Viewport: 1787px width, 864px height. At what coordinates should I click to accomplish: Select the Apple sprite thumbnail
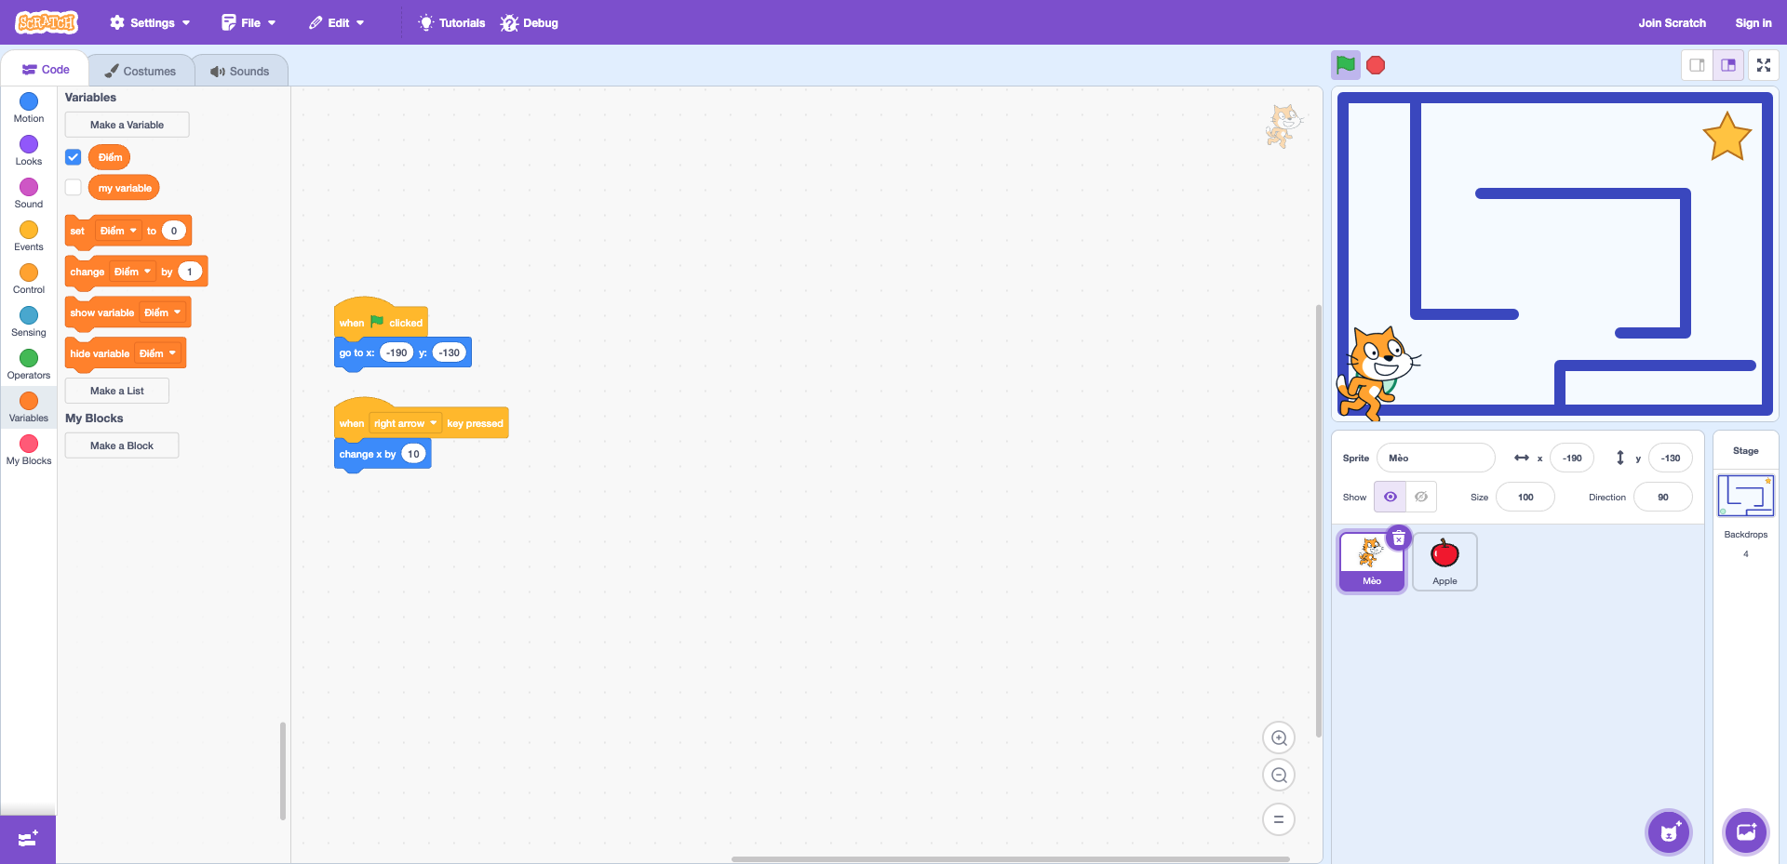pyautogui.click(x=1444, y=562)
